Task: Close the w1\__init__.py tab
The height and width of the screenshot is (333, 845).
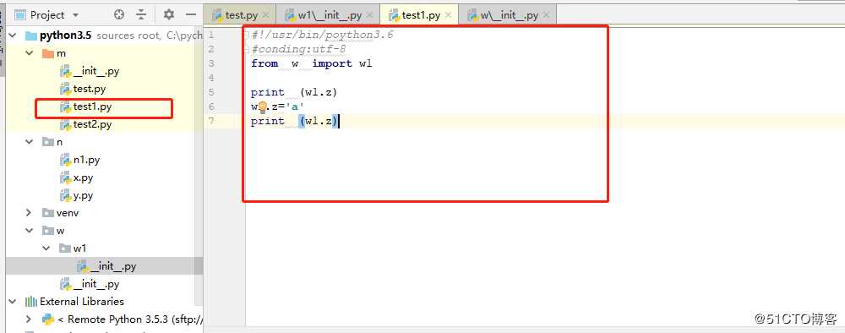Action: [x=369, y=15]
